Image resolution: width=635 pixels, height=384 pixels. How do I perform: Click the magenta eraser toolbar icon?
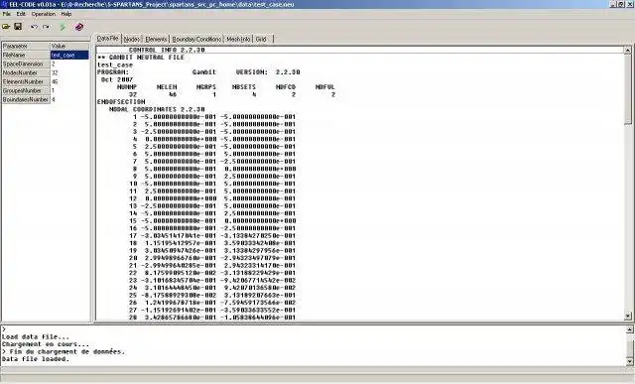[79, 27]
